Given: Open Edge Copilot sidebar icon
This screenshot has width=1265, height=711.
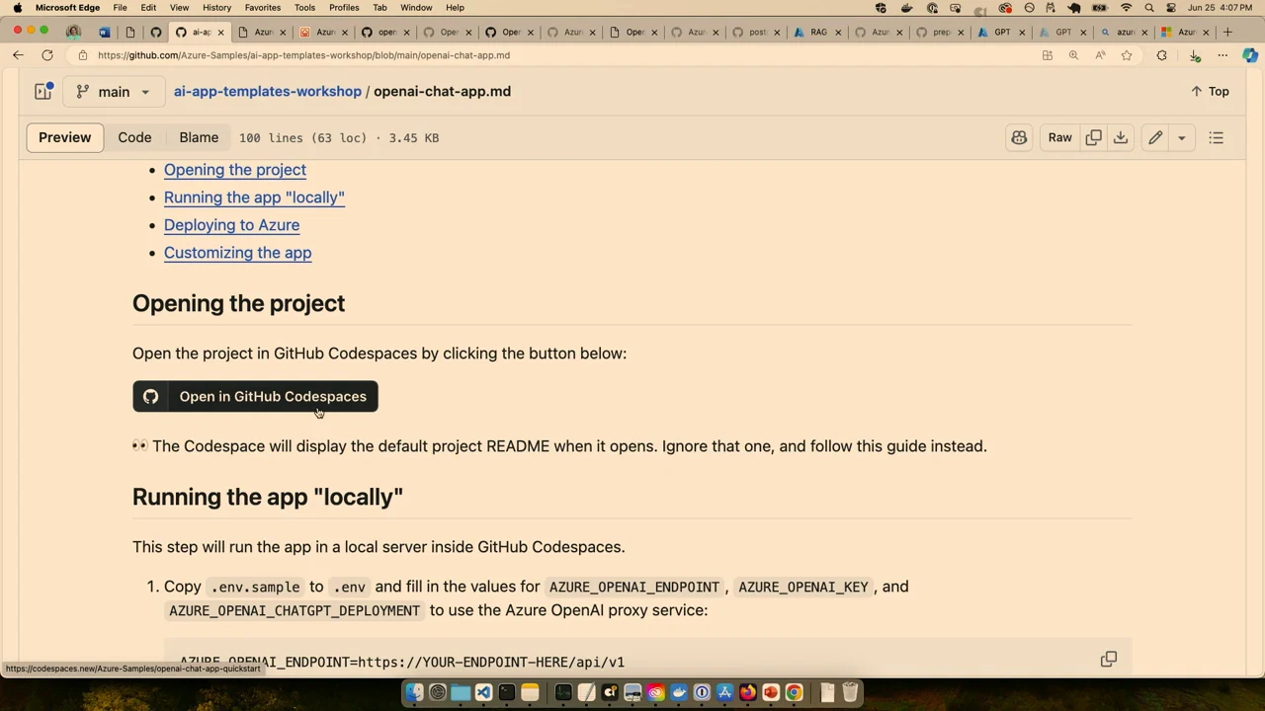Looking at the screenshot, I should [1250, 55].
